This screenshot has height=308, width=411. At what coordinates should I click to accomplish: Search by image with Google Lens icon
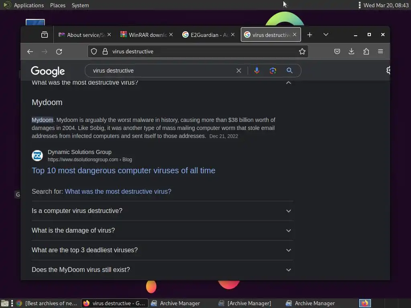click(x=273, y=71)
